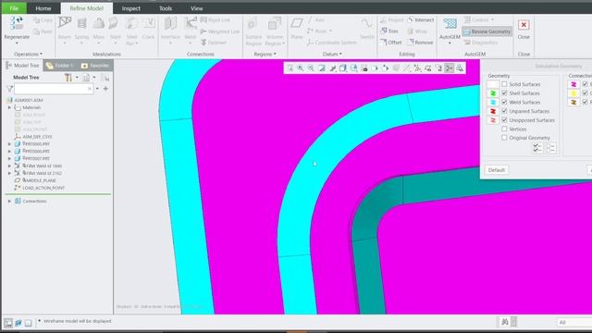Click the first status bar icon
The image size is (592, 333).
point(8,323)
